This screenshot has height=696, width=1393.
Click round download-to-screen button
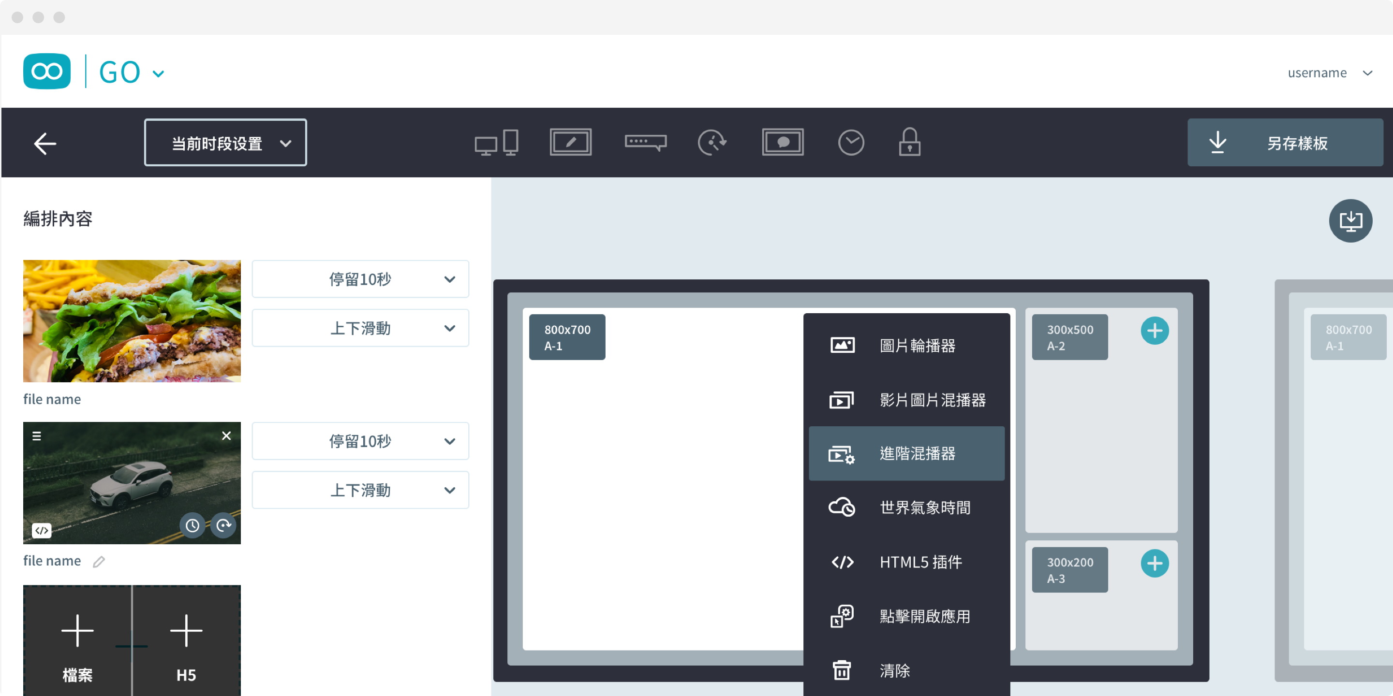pos(1350,221)
